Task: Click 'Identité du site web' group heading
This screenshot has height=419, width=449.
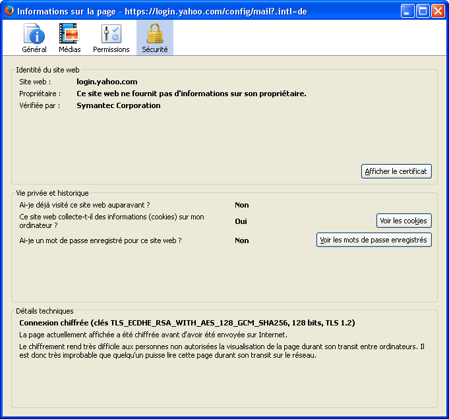Action: [47, 70]
